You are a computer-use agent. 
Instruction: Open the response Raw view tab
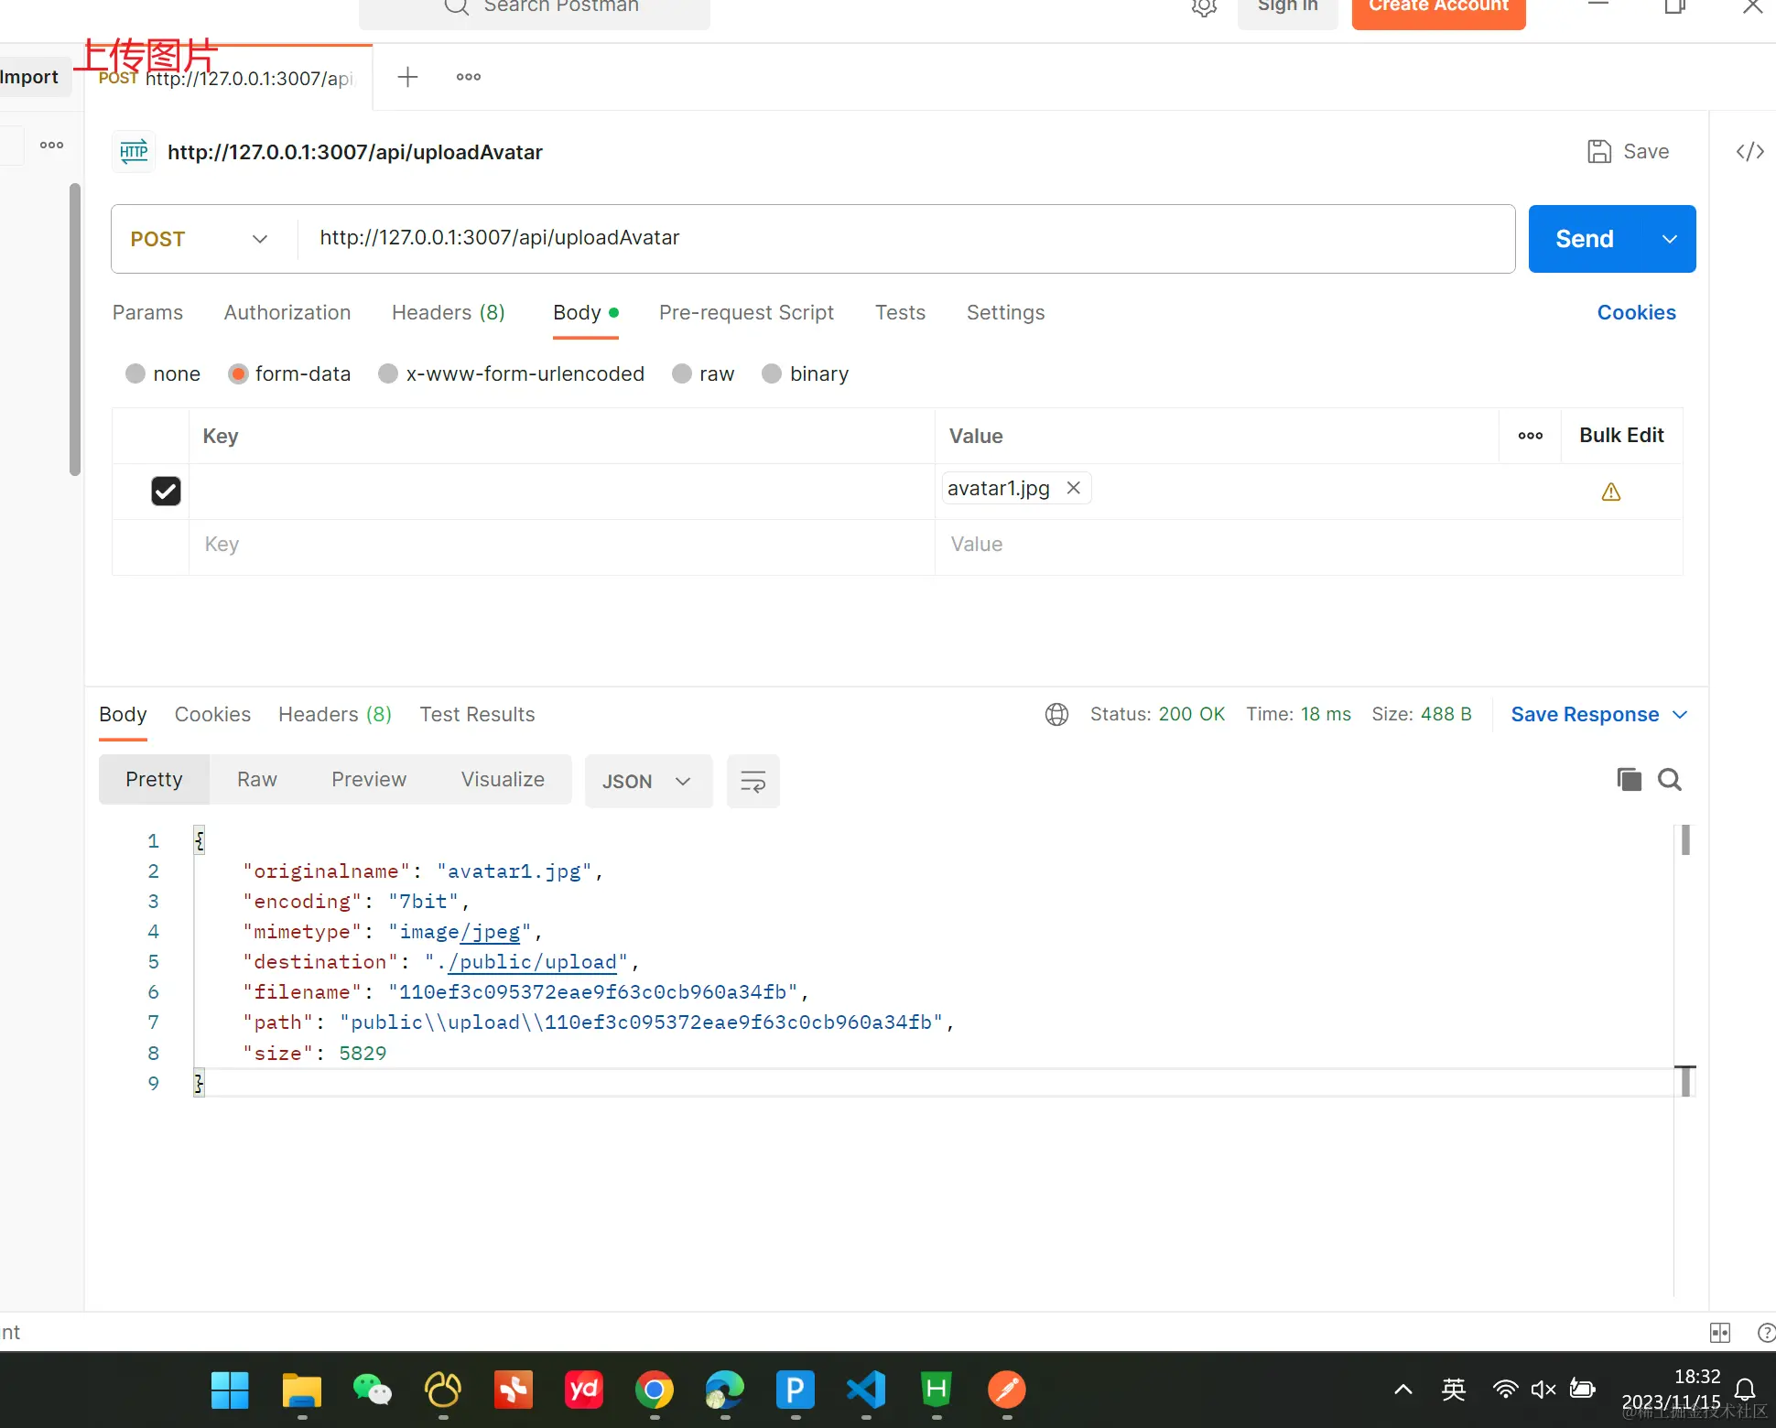[256, 780]
